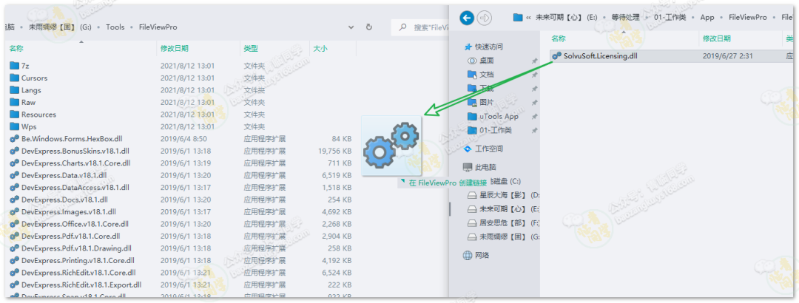Click the Quick access star icon
Viewport: 799px width, 303px height.
468,47
